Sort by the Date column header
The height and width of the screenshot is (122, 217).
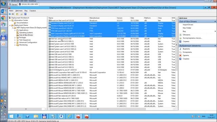(136, 18)
